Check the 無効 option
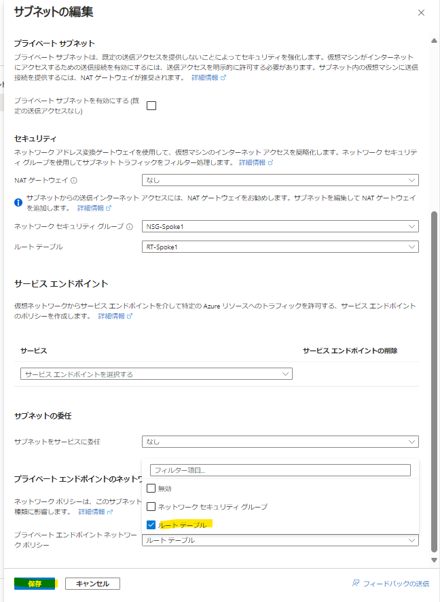The width and height of the screenshot is (440, 602). [151, 489]
